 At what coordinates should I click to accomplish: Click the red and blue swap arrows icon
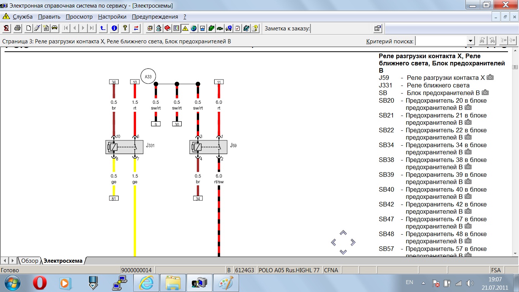coord(136,28)
